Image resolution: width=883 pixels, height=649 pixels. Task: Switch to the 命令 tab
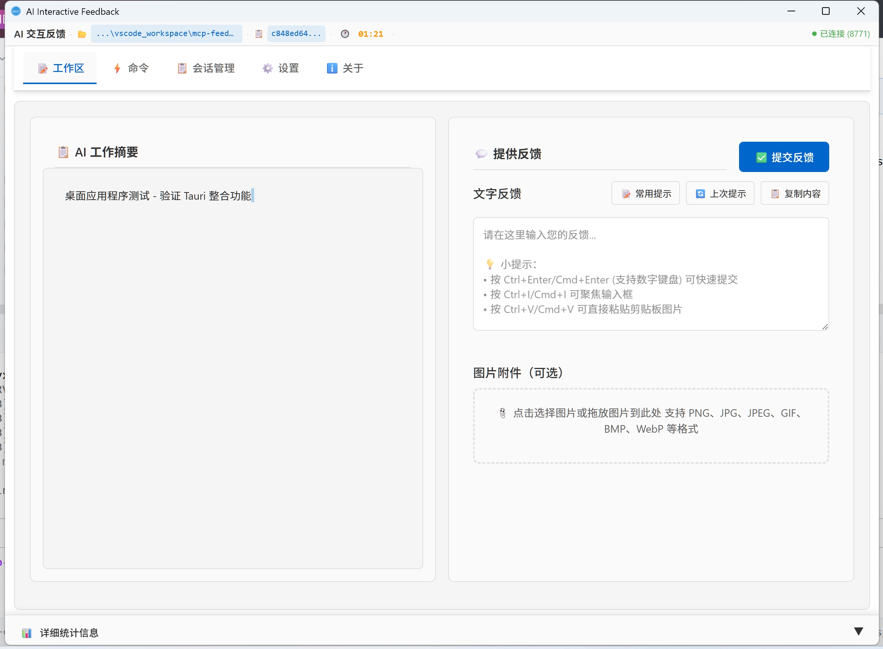click(131, 68)
